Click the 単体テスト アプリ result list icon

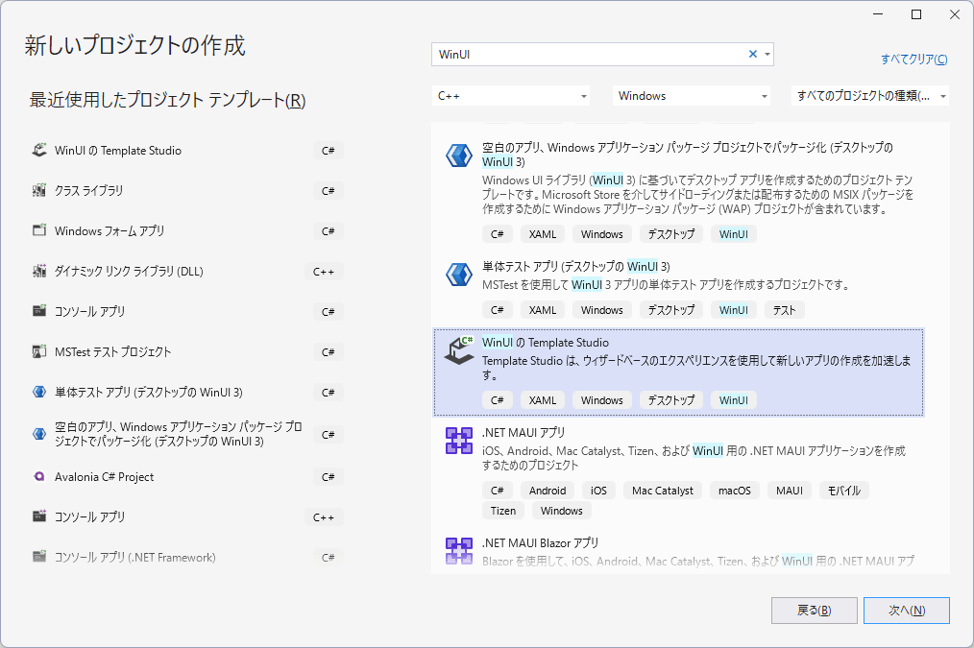tap(459, 274)
